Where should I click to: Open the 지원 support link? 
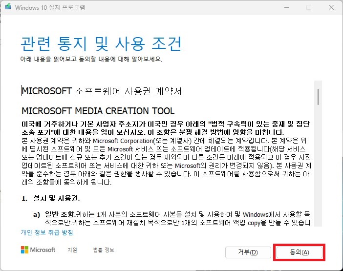point(72,250)
